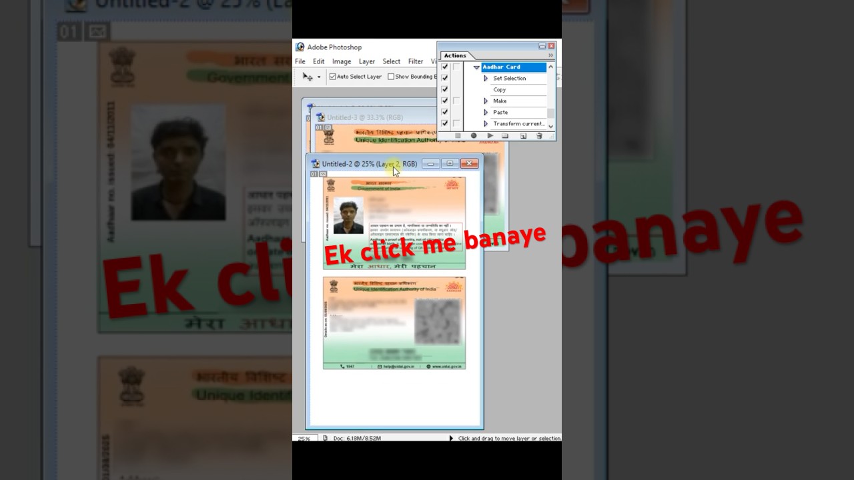Select the Paste step
The width and height of the screenshot is (854, 480).
[x=500, y=112]
